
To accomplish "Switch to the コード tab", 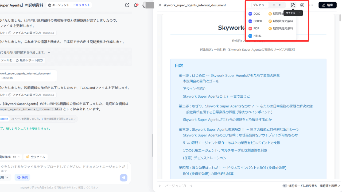I will coord(277,5).
